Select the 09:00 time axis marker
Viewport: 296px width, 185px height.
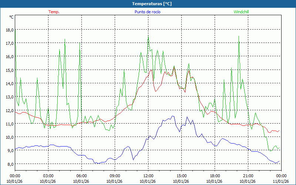115,176
